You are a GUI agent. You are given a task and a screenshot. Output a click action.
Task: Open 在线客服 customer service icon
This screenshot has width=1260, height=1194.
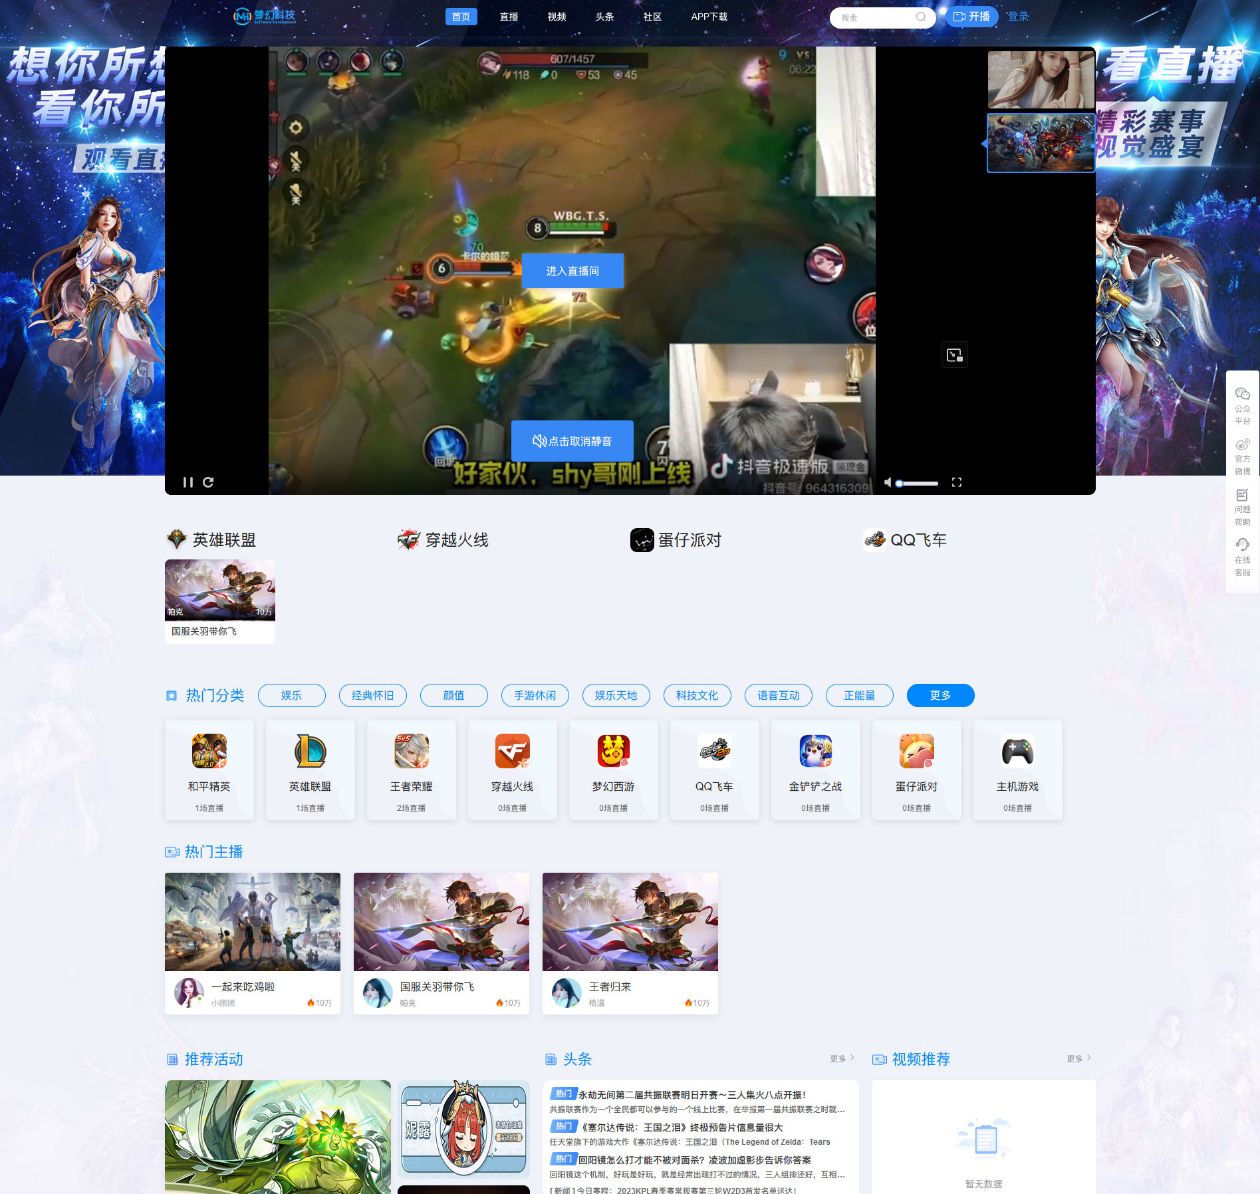(1243, 557)
